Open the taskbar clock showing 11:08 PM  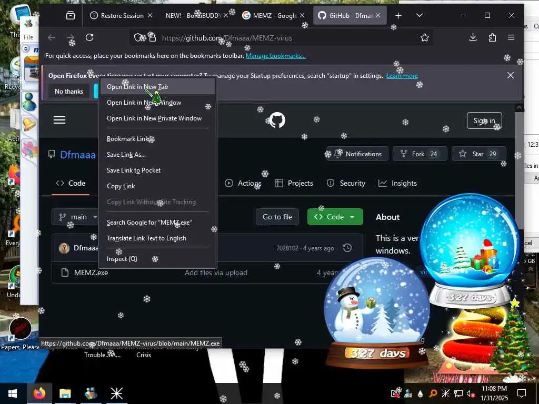click(494, 393)
